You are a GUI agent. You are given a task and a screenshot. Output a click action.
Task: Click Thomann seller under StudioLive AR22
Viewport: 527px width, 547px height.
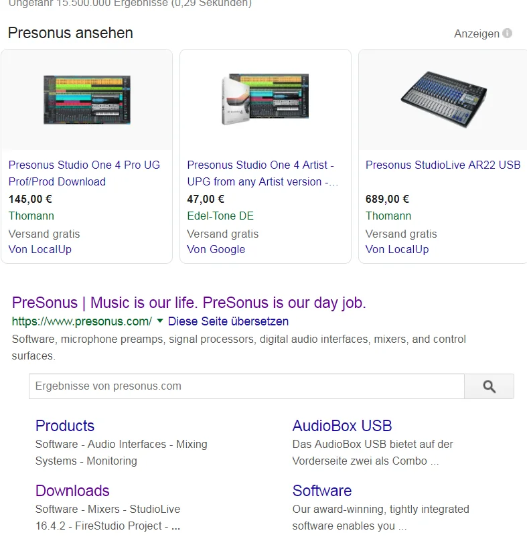click(388, 216)
